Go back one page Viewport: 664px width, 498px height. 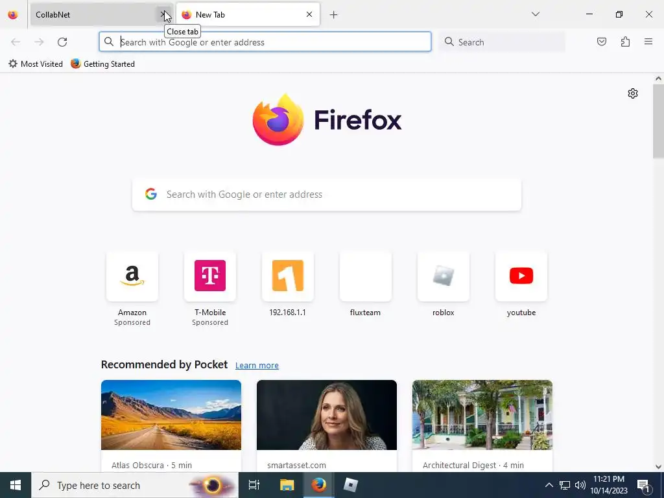point(16,42)
